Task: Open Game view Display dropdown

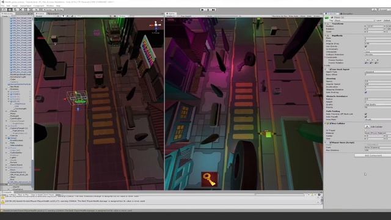Action: click(x=172, y=16)
